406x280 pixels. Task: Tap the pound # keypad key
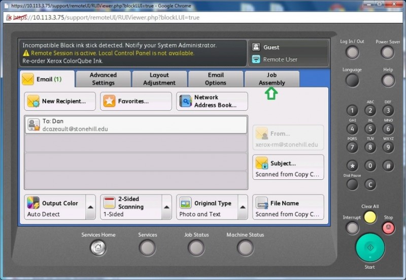[388, 166]
